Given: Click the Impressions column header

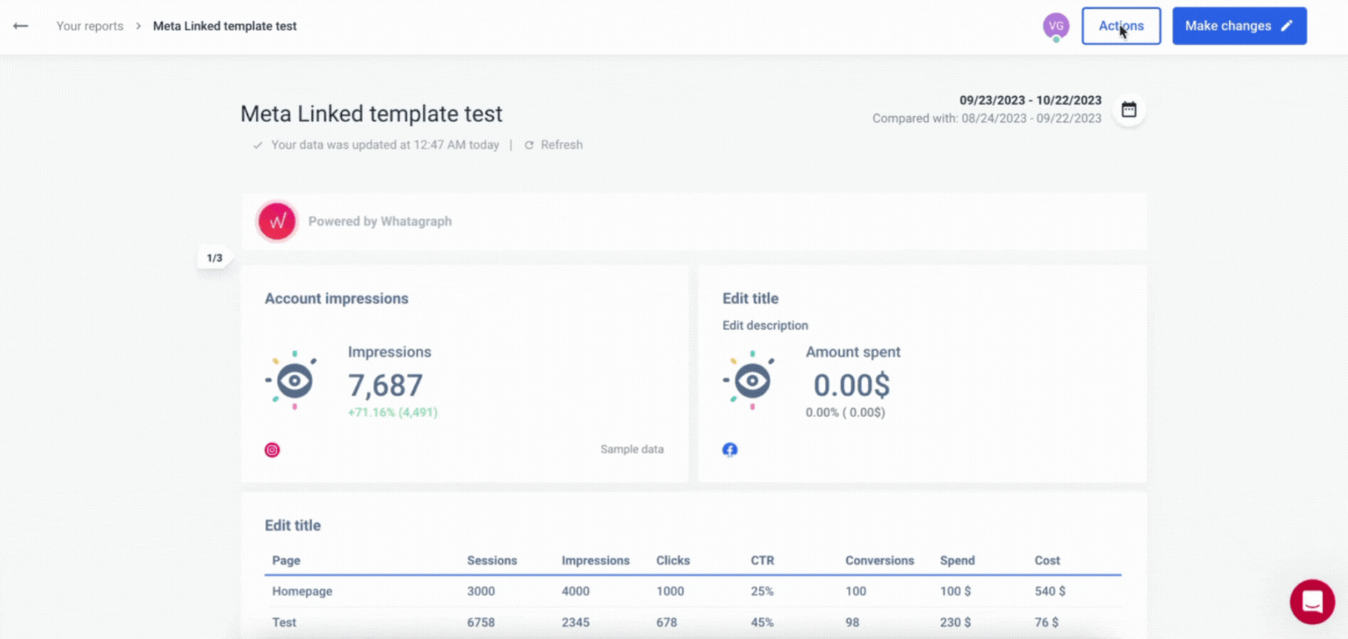Looking at the screenshot, I should coord(596,561).
